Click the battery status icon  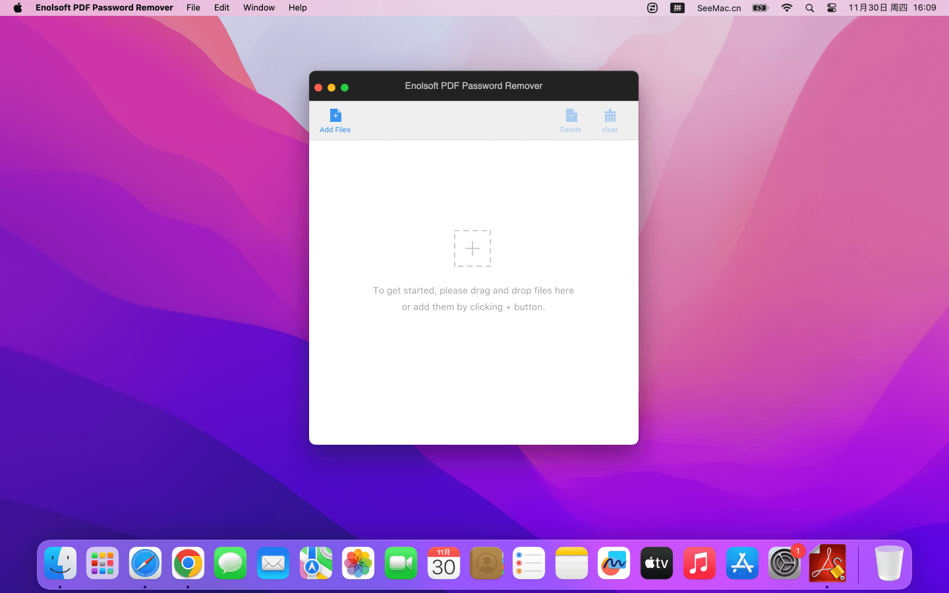pos(761,8)
